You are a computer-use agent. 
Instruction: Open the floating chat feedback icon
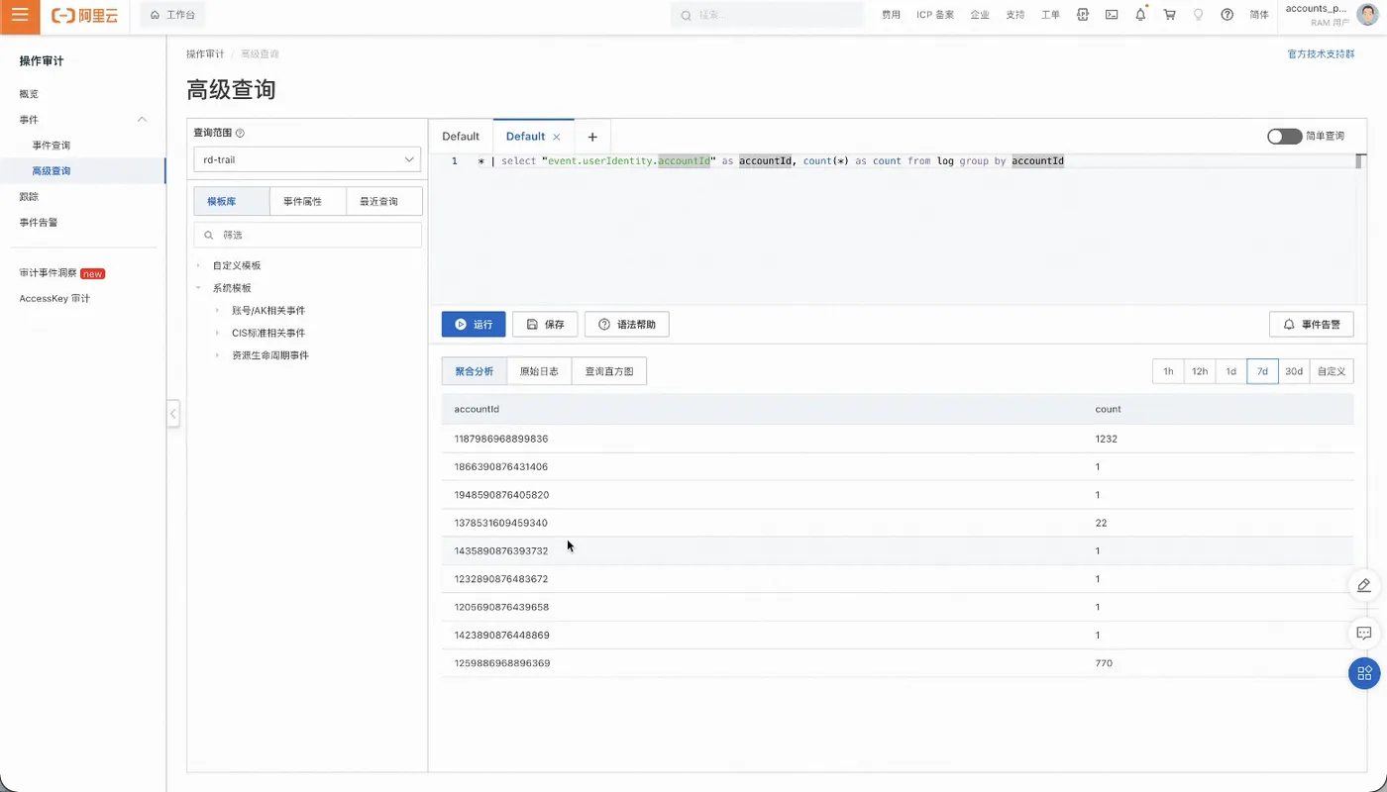click(x=1364, y=633)
